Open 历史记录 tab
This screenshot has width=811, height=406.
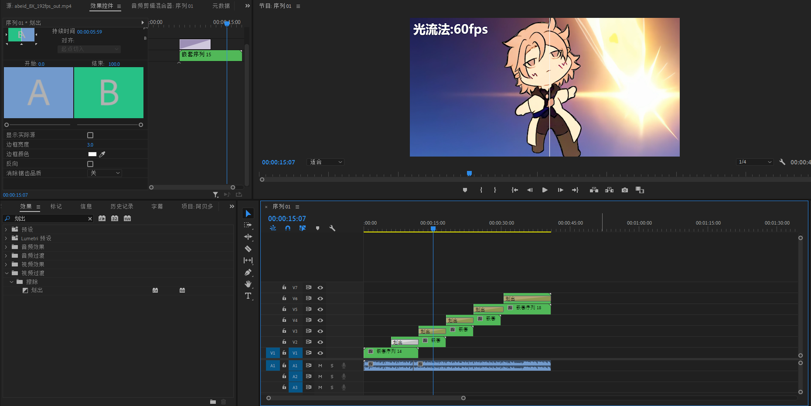[122, 207]
